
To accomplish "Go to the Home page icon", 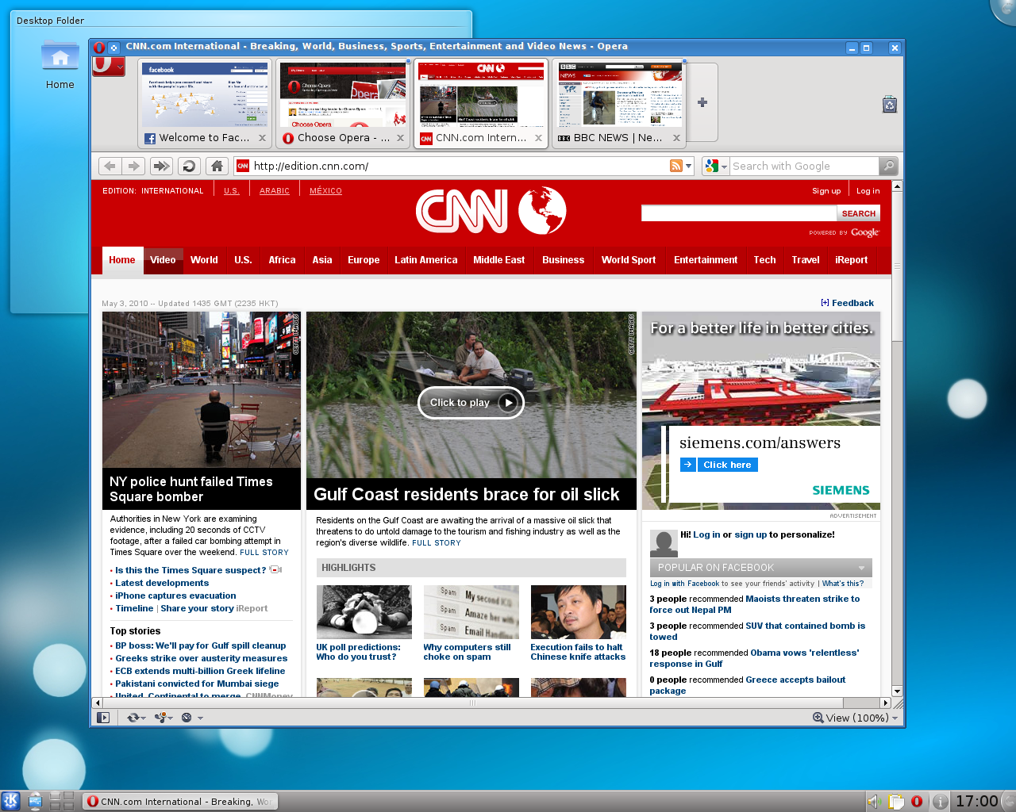I will pyautogui.click(x=216, y=166).
